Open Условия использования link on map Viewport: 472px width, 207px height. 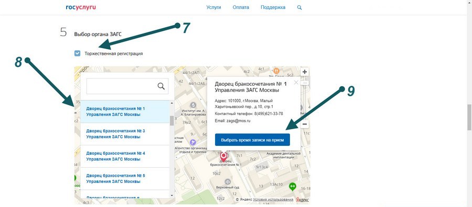click(x=273, y=200)
